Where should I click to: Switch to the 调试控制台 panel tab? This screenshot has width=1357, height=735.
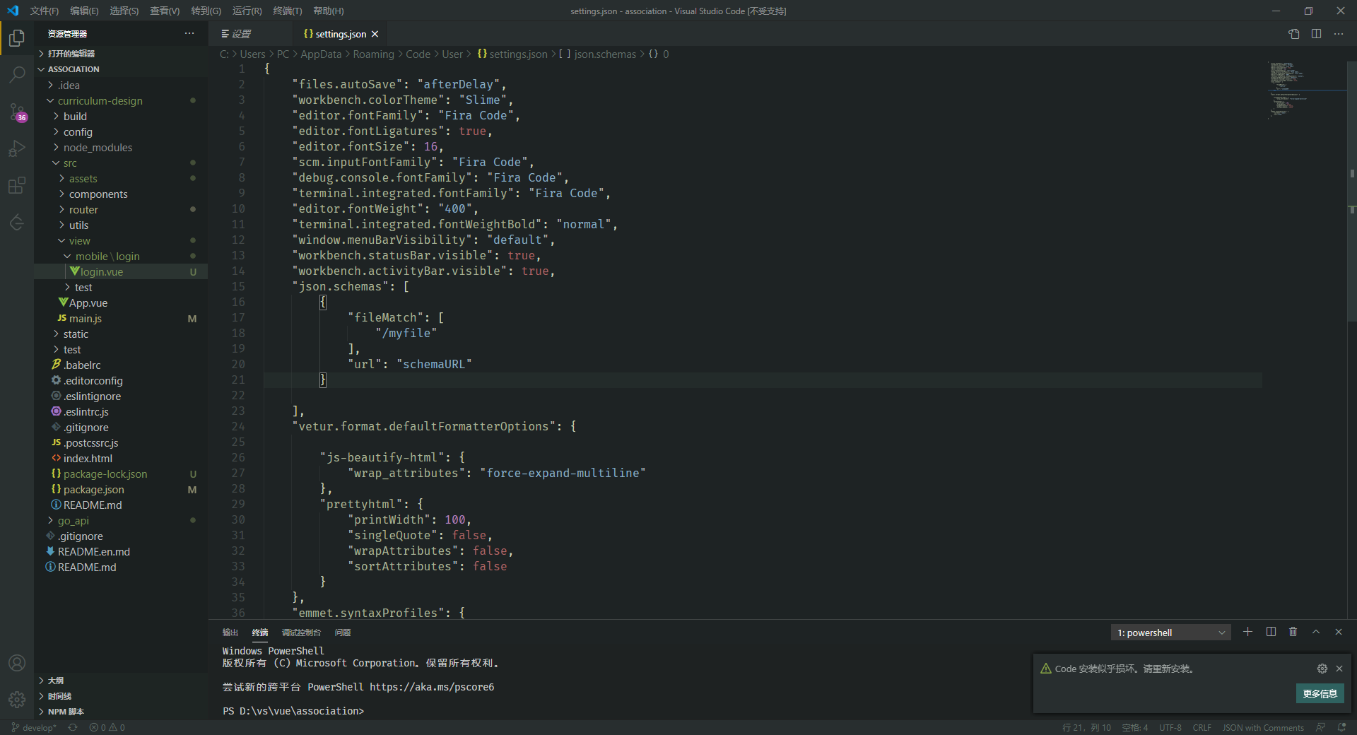tap(301, 633)
